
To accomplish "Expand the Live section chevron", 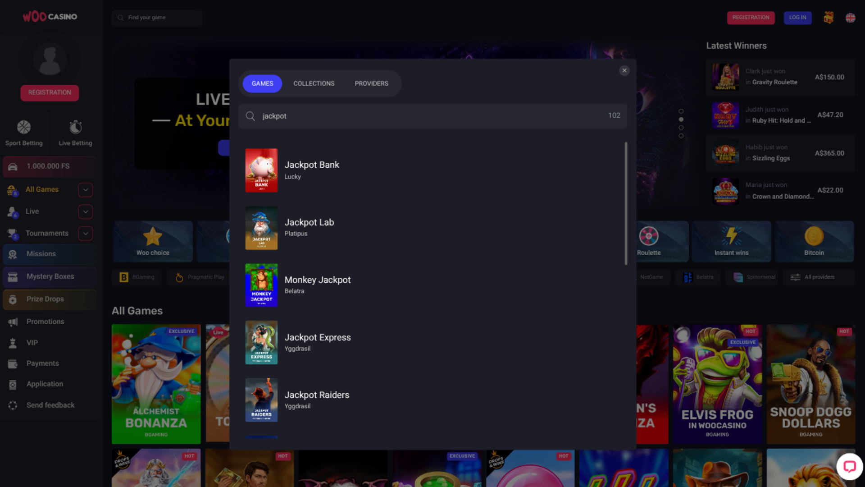I will point(85,211).
